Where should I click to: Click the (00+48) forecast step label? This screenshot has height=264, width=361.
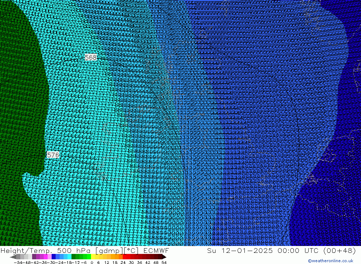point(340,250)
